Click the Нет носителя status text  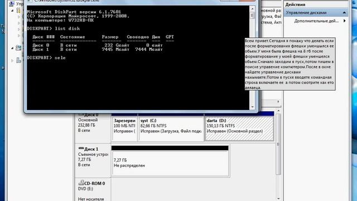[x=91, y=199]
